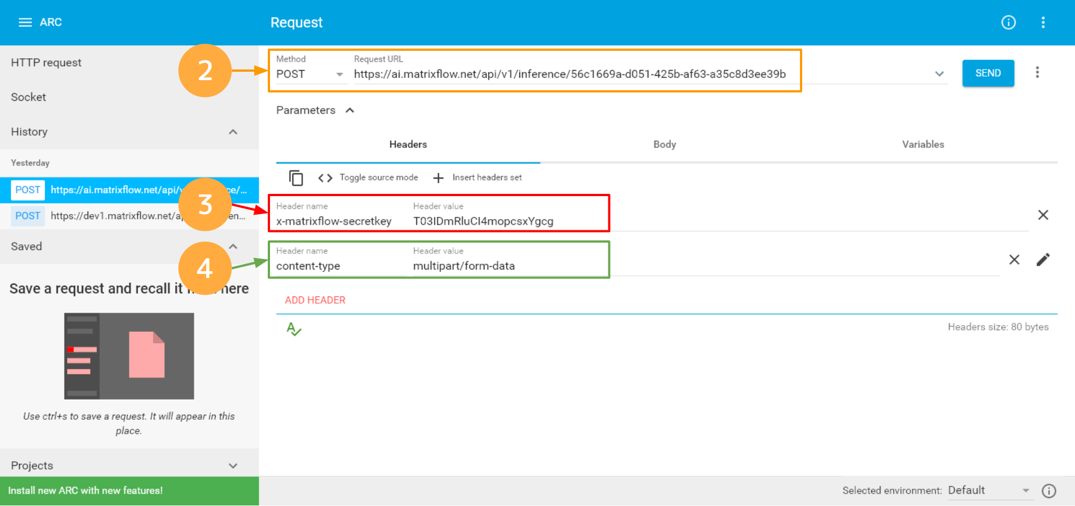
Task: Send the request
Action: click(988, 73)
